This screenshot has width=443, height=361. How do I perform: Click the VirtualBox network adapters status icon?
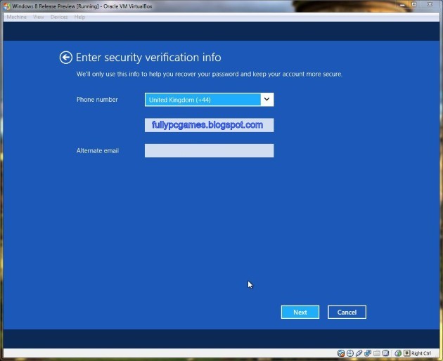(368, 353)
